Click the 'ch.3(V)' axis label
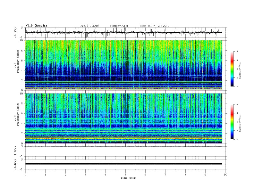 click(x=15, y=151)
